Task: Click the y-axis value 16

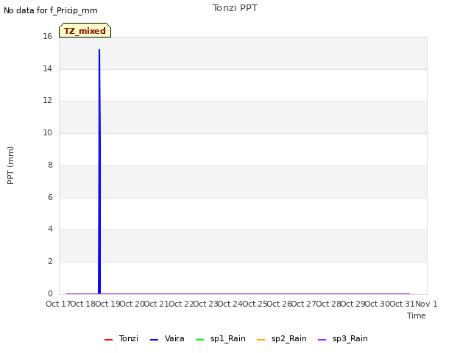Action: [x=47, y=37]
